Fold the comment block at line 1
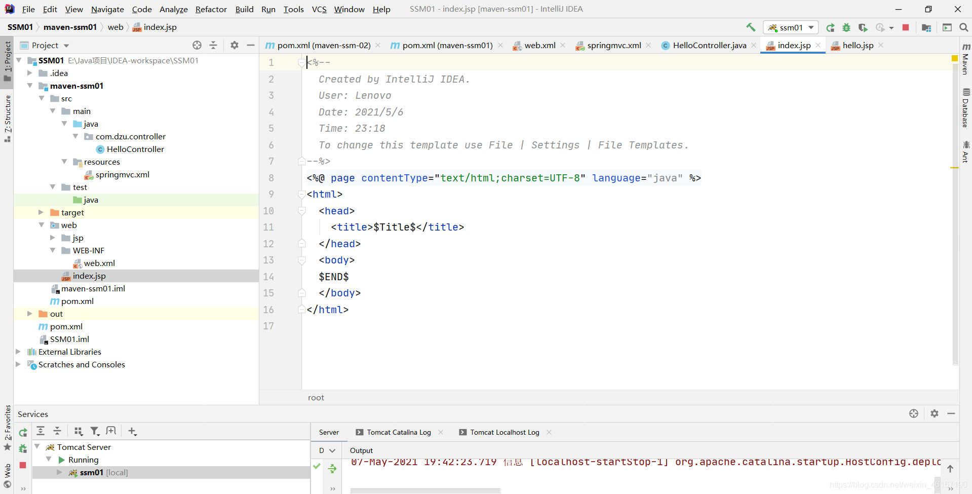This screenshot has width=972, height=494. point(302,62)
